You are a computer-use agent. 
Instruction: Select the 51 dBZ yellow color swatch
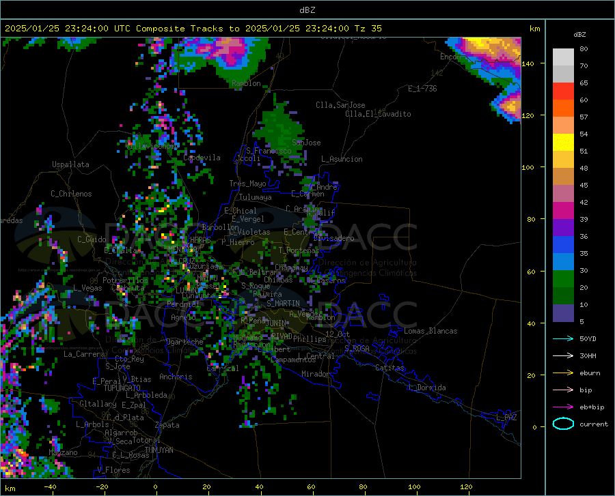pyautogui.click(x=563, y=143)
